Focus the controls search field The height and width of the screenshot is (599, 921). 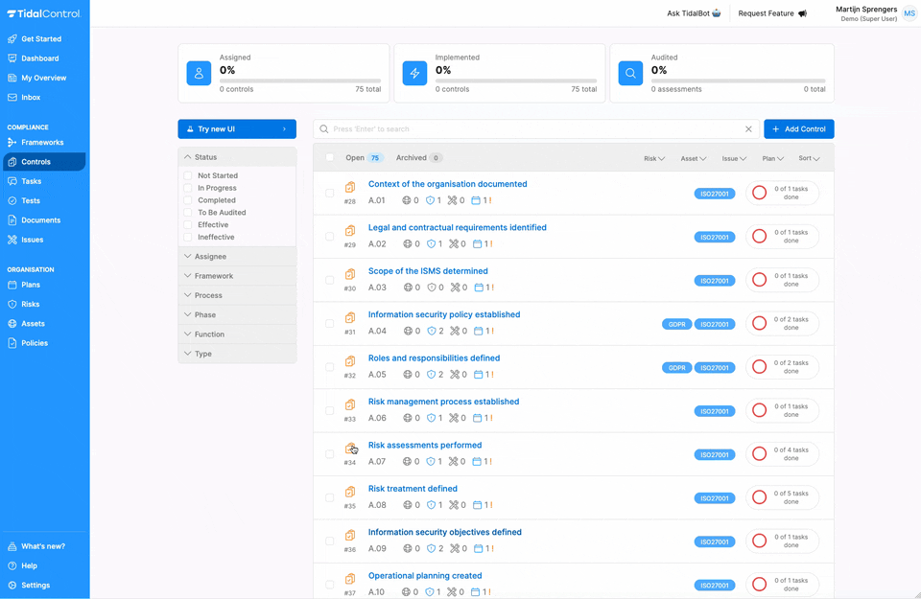click(x=532, y=129)
